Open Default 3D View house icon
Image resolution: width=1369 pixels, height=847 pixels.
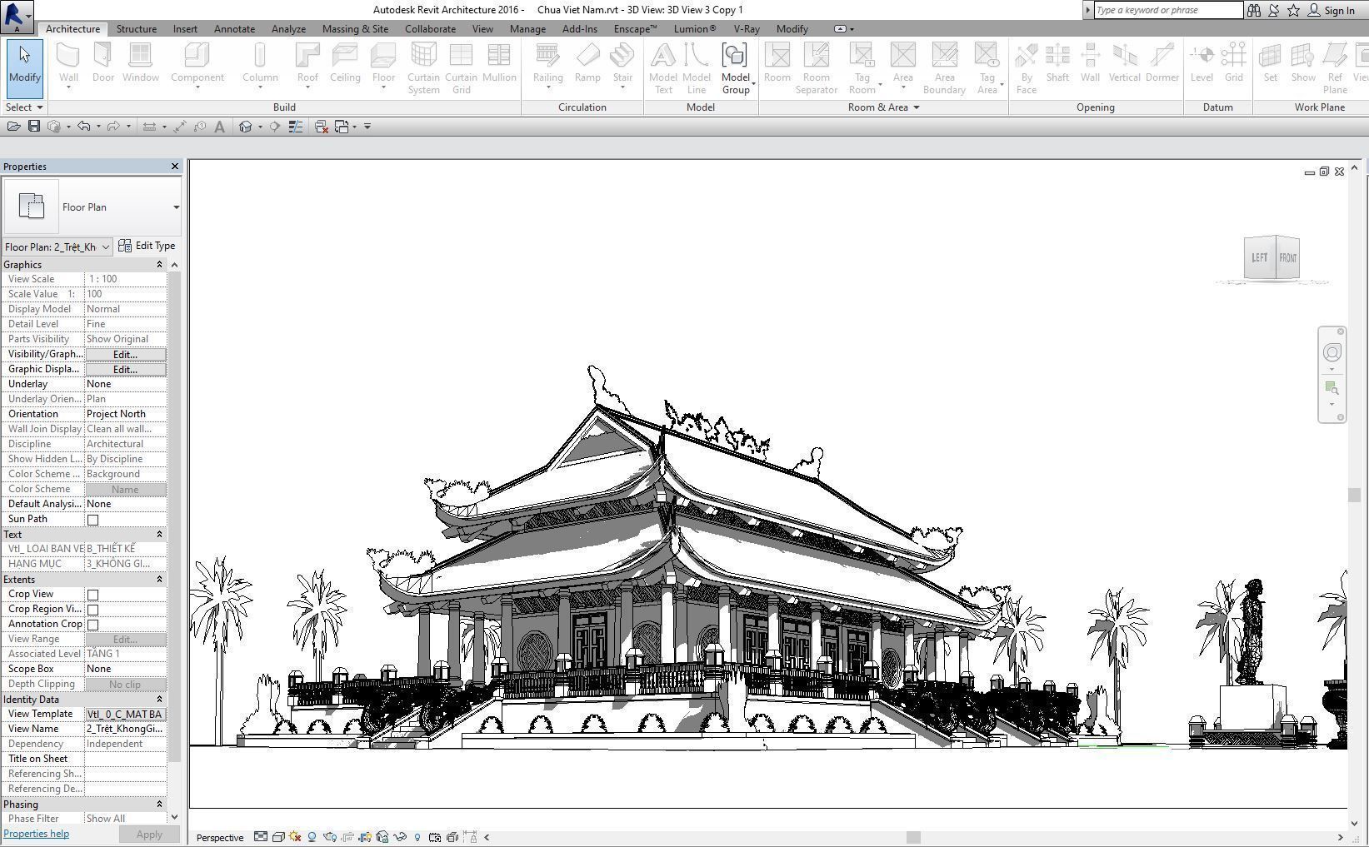click(245, 127)
